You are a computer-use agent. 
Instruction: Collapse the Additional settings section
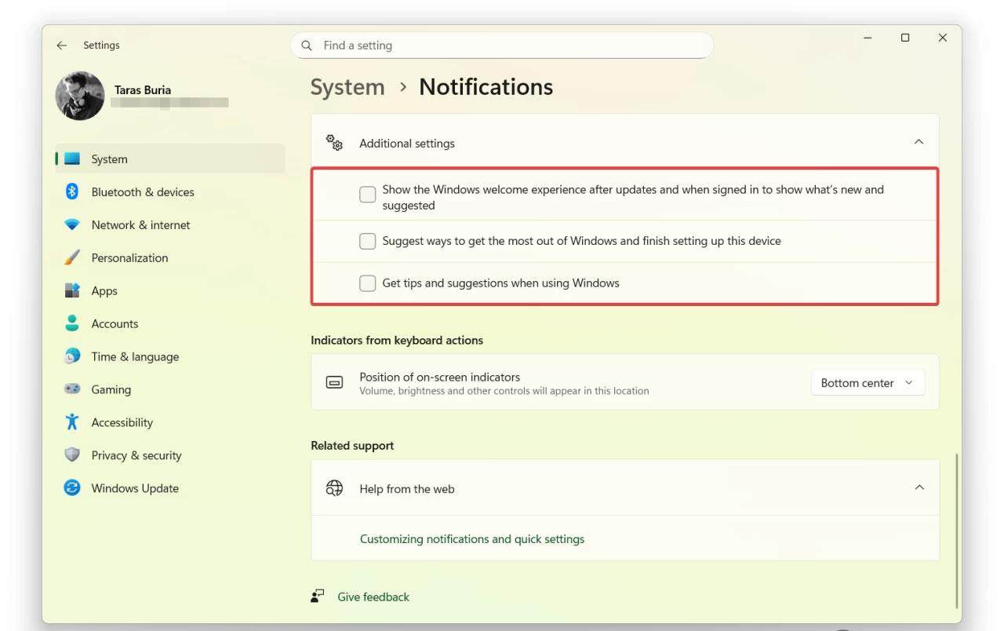(919, 142)
